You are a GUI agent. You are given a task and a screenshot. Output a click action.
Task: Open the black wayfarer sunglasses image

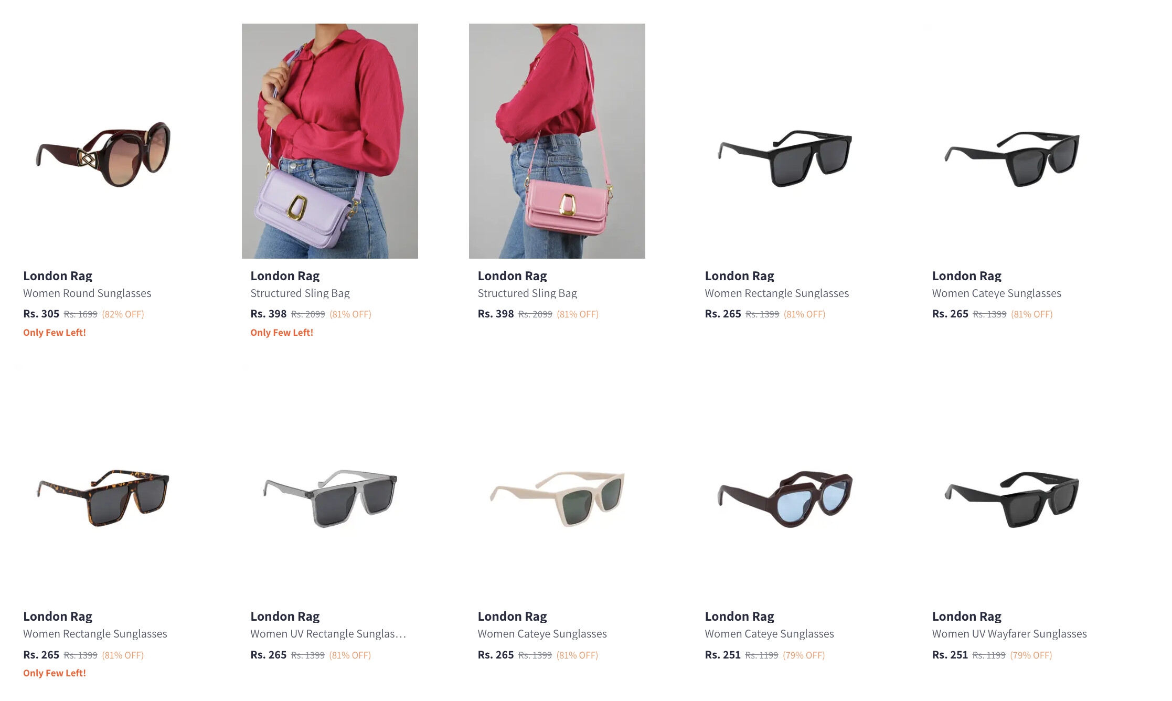1011,482
